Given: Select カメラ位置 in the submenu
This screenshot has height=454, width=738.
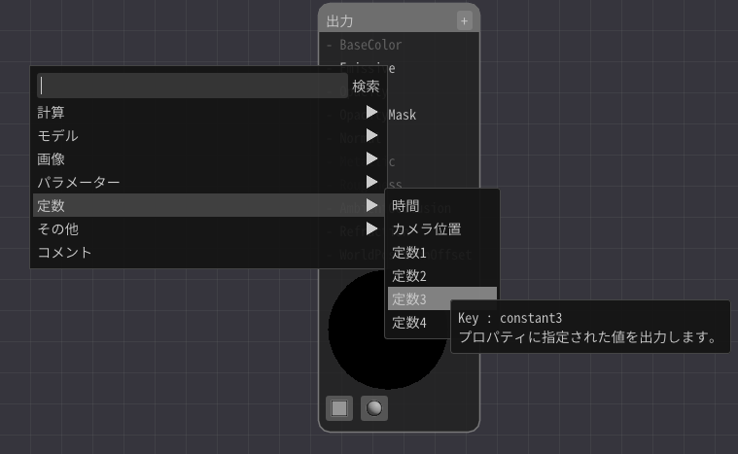Looking at the screenshot, I should pos(426,229).
